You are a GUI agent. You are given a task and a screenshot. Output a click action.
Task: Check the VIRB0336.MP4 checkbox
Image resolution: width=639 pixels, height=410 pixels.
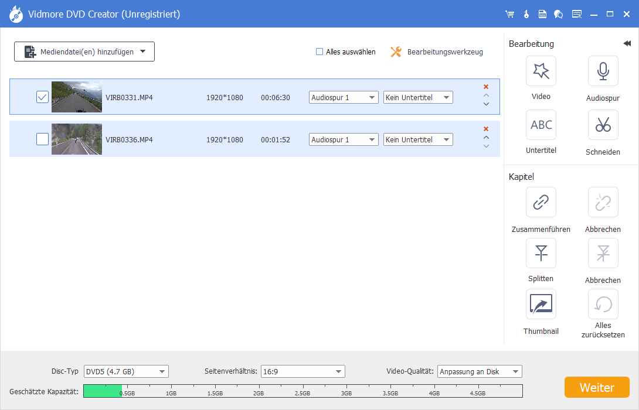[42, 139]
